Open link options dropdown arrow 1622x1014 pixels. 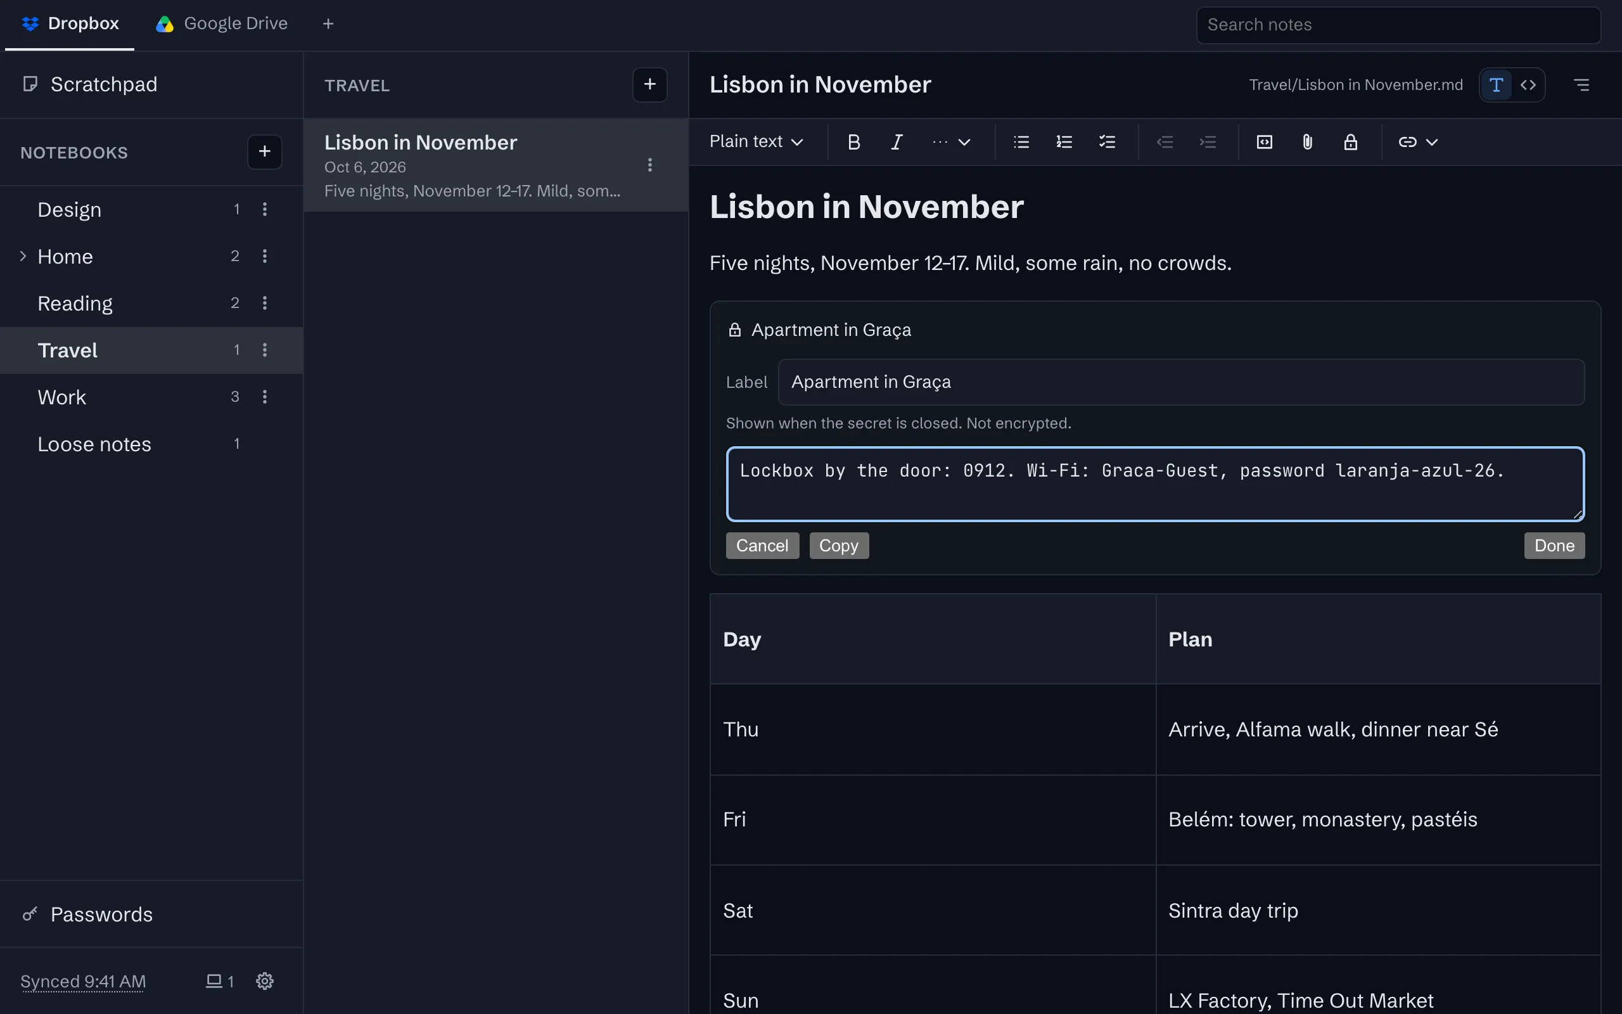(1432, 141)
